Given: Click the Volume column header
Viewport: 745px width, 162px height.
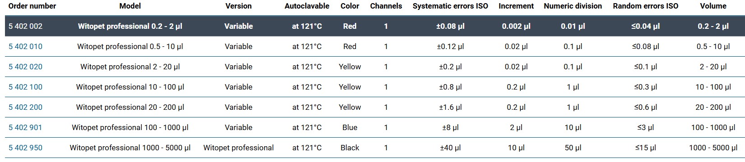Looking at the screenshot, I should coord(713,6).
